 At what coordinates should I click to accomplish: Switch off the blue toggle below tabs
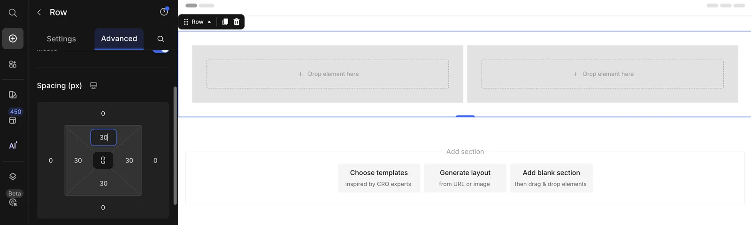coord(161,50)
